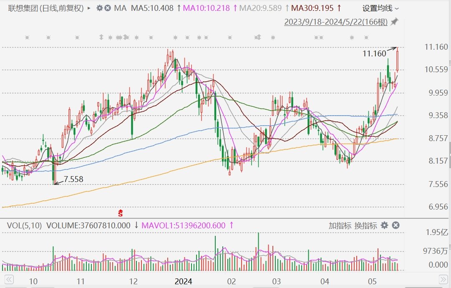
Task: Close the MA indicator overlay
Action: (108, 8)
